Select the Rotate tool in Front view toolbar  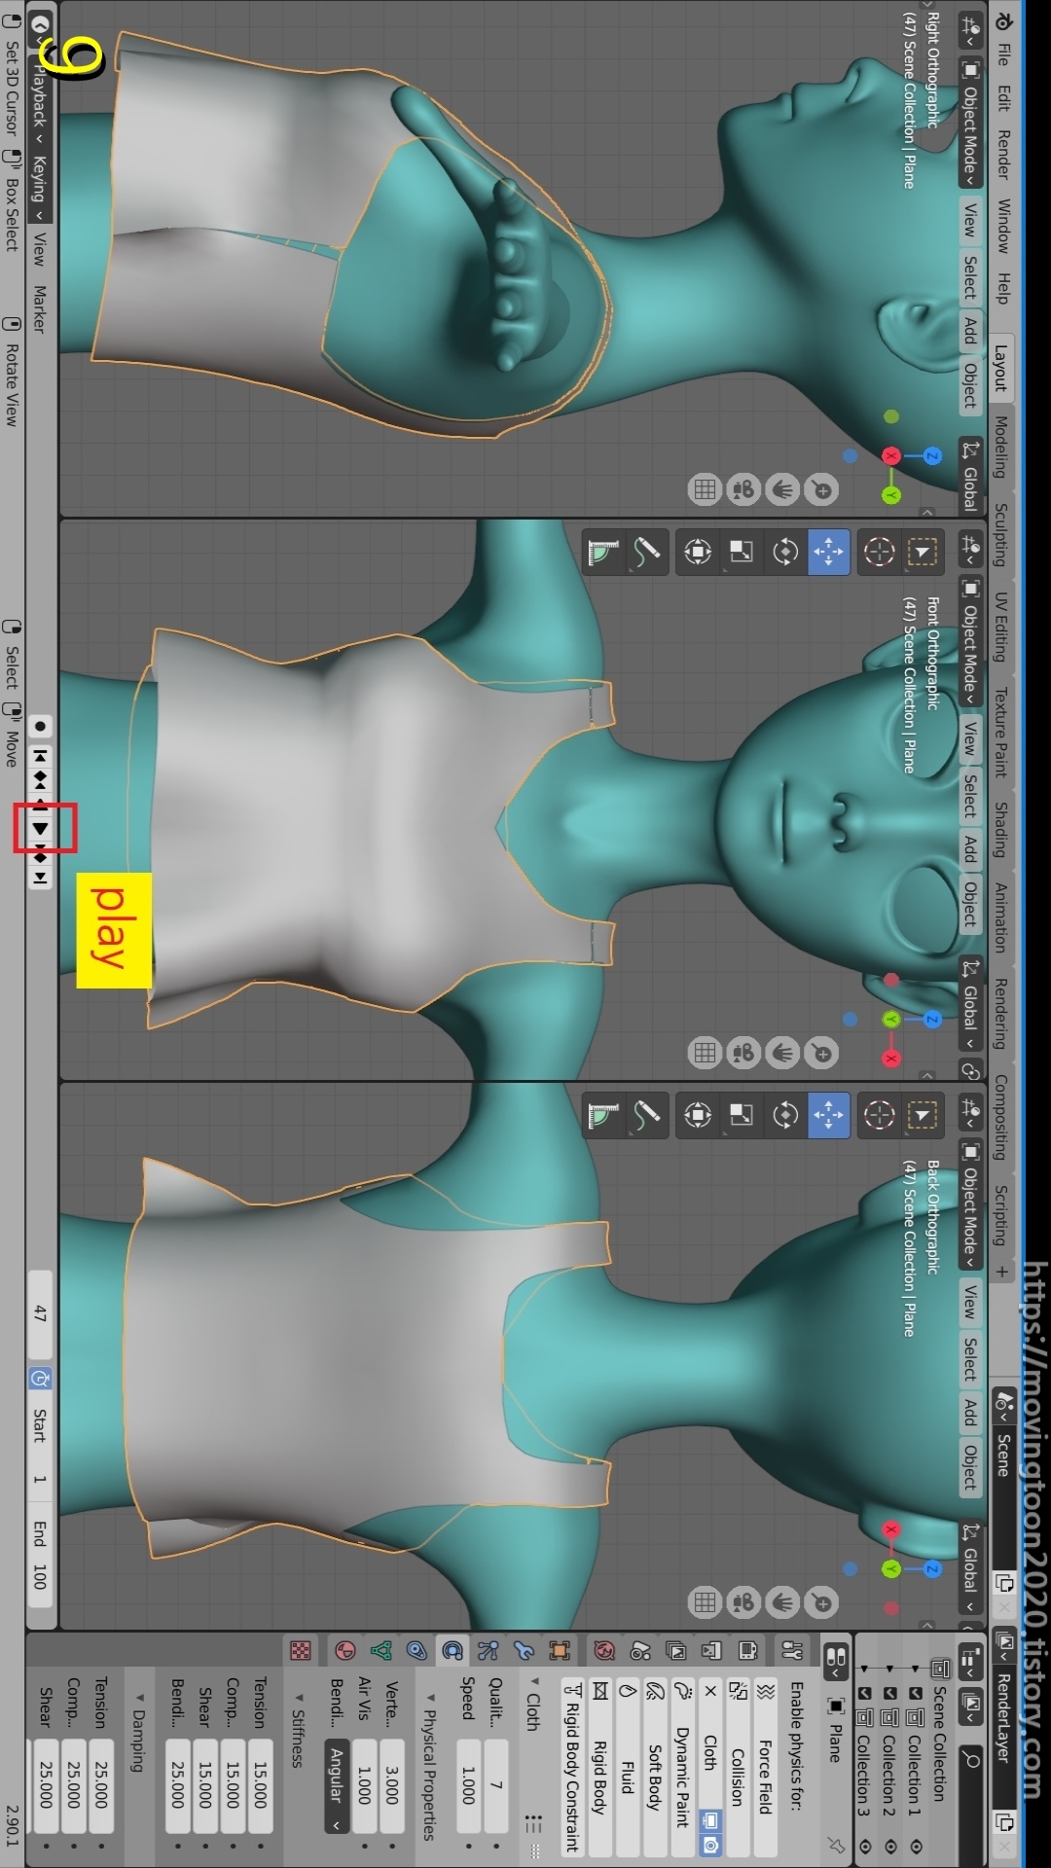[785, 552]
